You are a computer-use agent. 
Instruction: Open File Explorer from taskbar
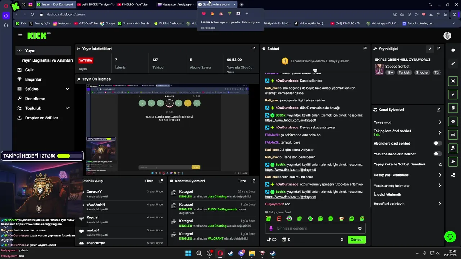pos(252,253)
